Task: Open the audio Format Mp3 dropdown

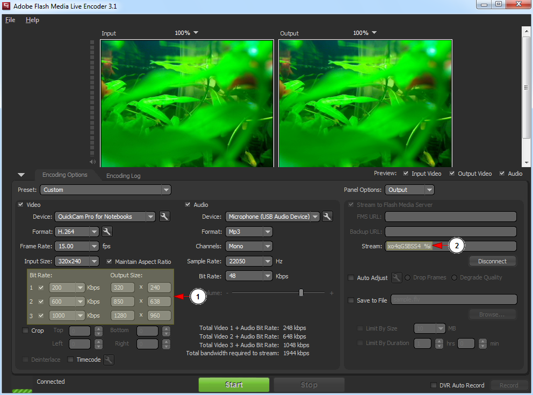Action: point(249,232)
